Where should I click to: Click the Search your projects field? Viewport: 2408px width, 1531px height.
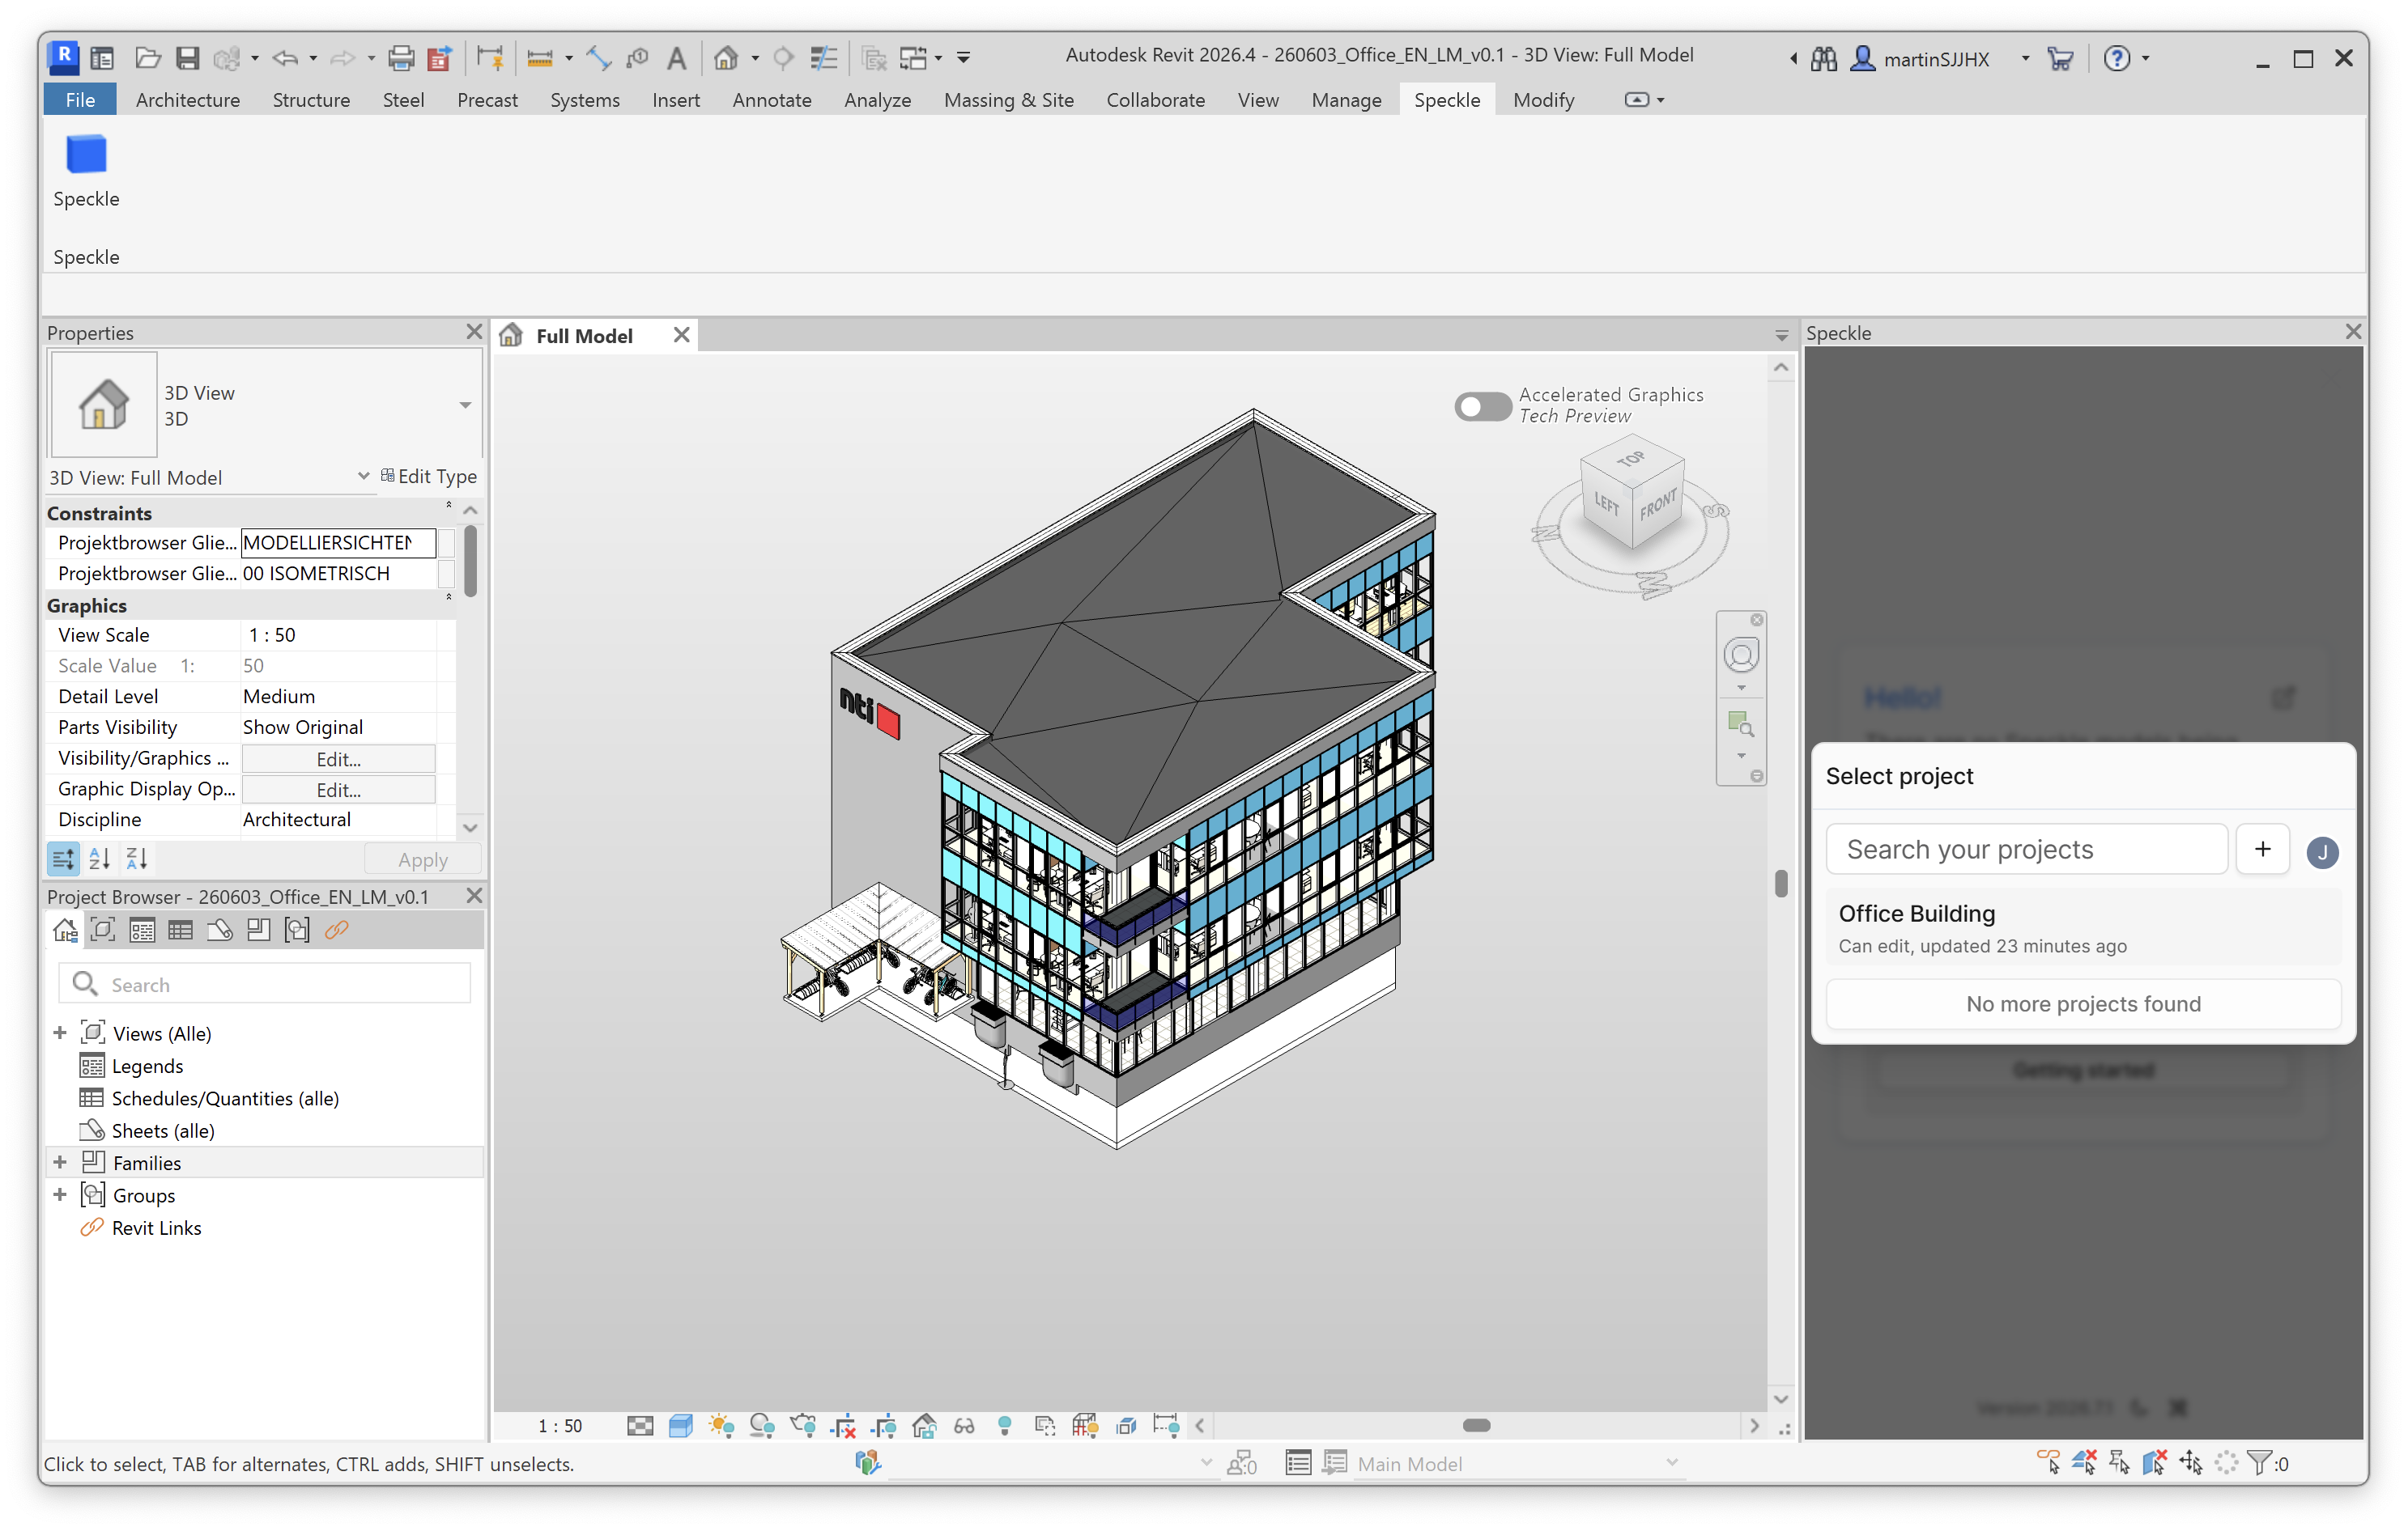click(2027, 850)
